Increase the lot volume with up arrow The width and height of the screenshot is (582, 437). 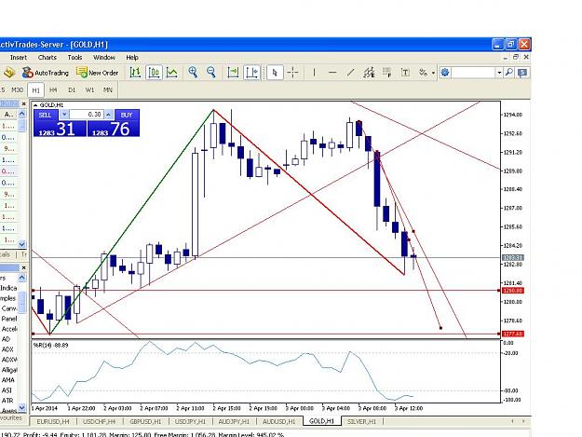click(108, 115)
